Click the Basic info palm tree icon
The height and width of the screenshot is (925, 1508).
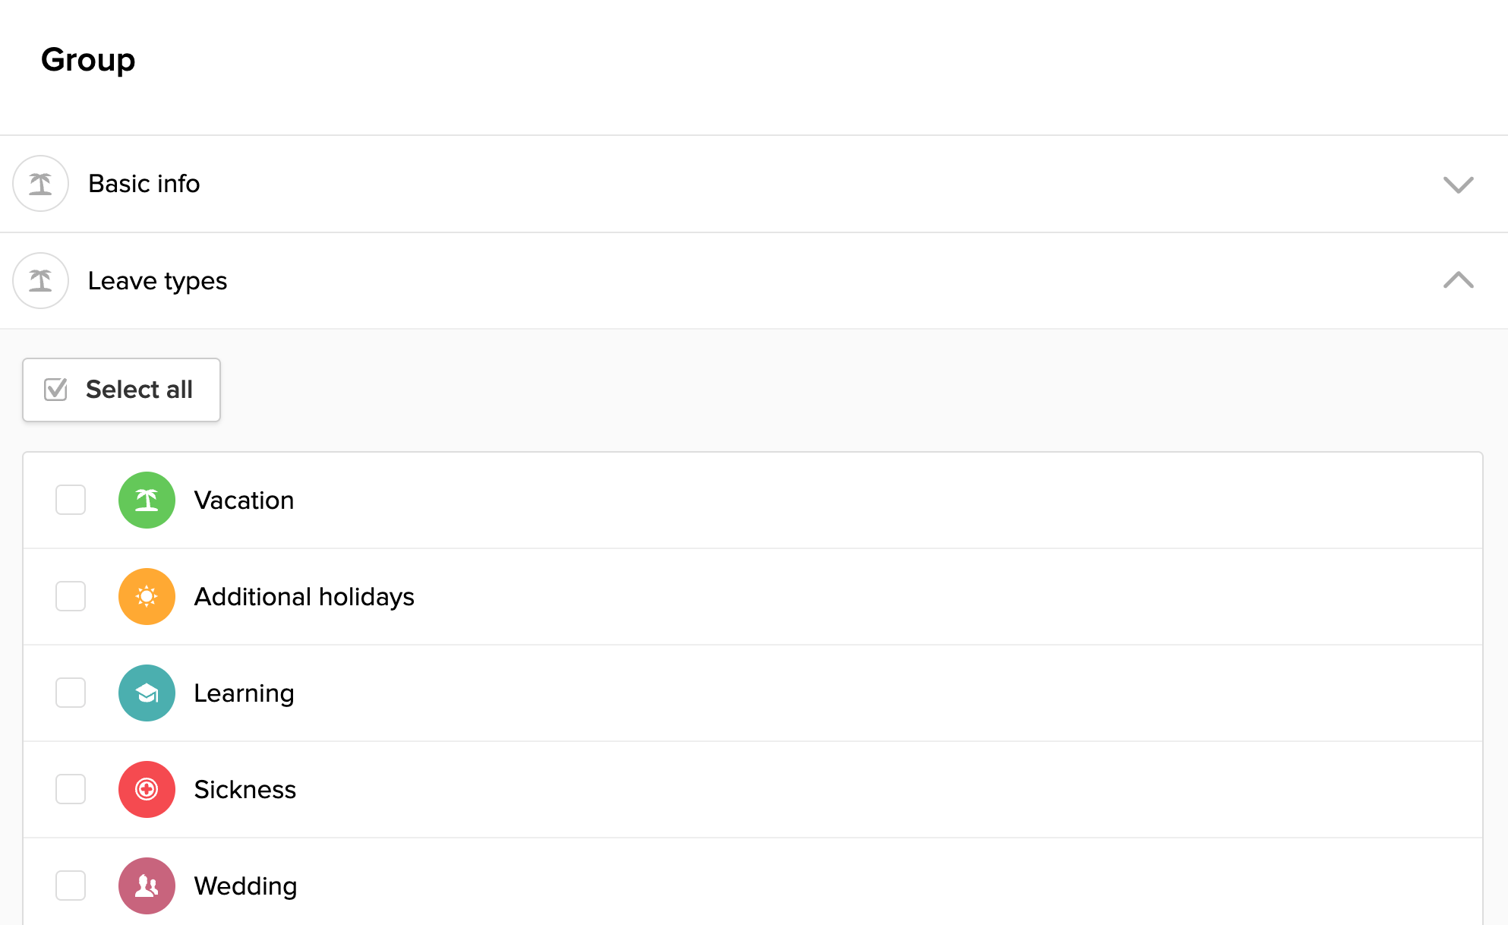[41, 184]
